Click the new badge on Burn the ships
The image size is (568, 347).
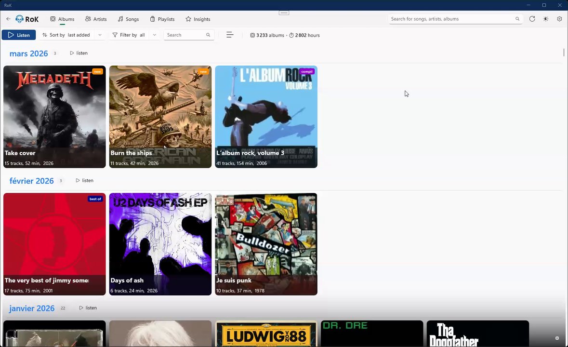click(203, 71)
